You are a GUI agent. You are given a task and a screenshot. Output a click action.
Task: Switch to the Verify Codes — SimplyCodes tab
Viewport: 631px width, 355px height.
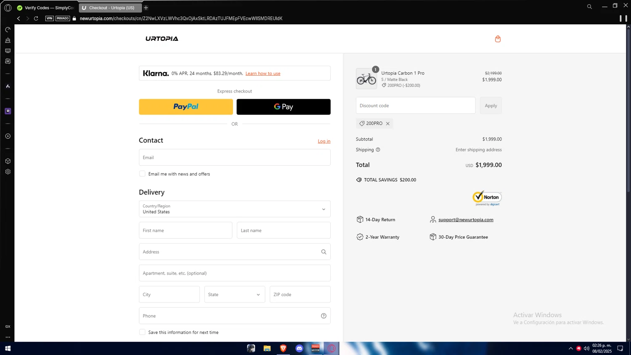click(45, 8)
